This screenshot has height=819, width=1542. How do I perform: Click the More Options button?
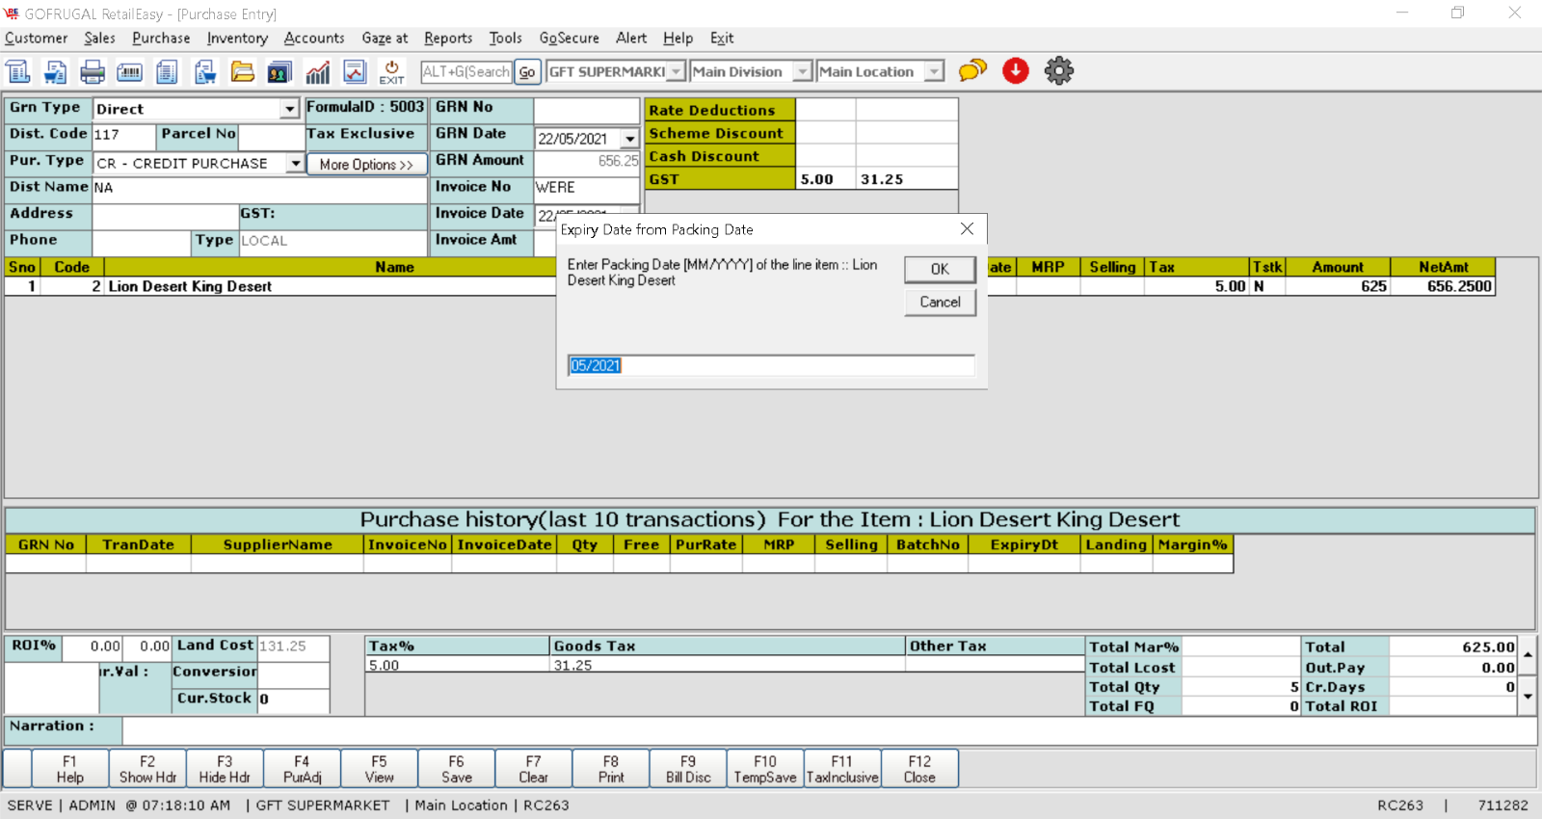pos(366,165)
